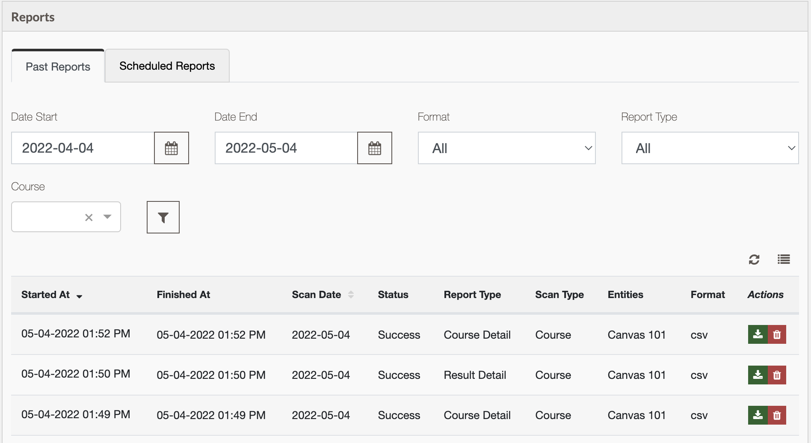The width and height of the screenshot is (811, 443).
Task: Open the Report Type dropdown
Action: [710, 148]
